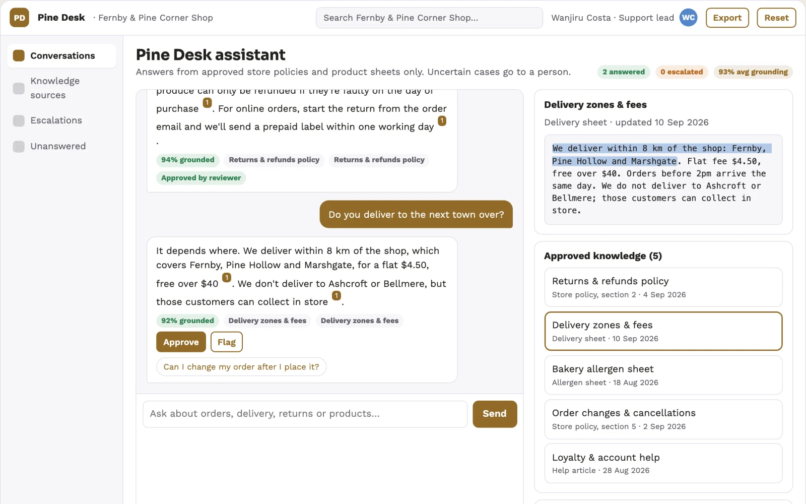806x504 pixels.
Task: Select Delivery zones & fees knowledge card
Action: pyautogui.click(x=663, y=331)
